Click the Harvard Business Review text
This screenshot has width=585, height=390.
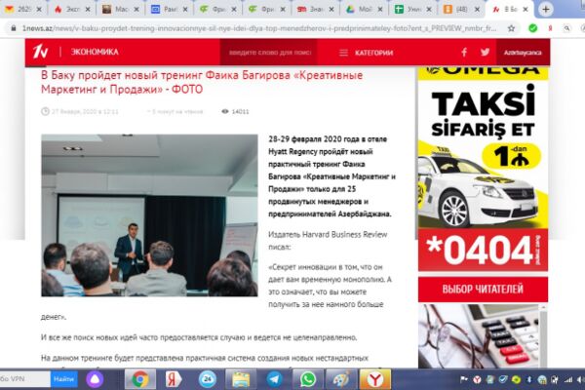point(345,234)
